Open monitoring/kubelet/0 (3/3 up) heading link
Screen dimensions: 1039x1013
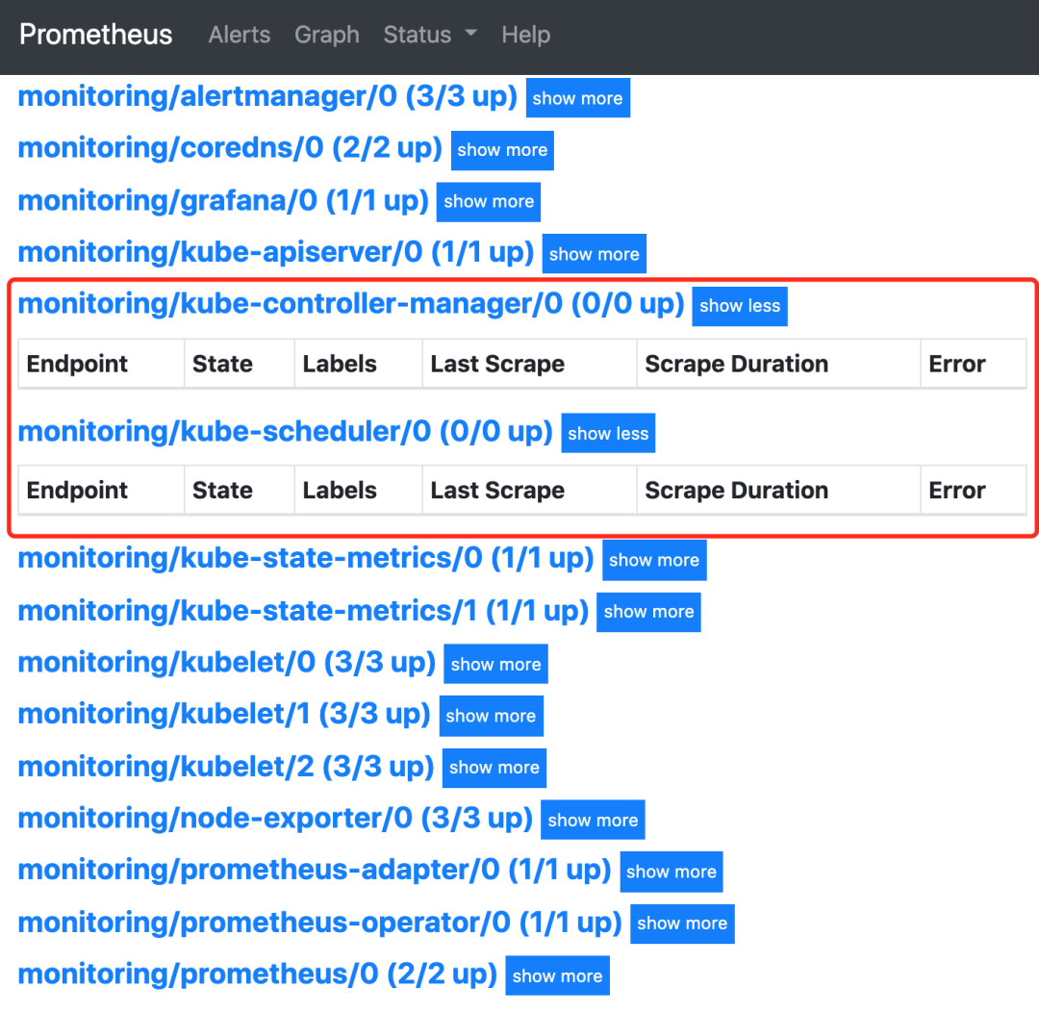(227, 663)
